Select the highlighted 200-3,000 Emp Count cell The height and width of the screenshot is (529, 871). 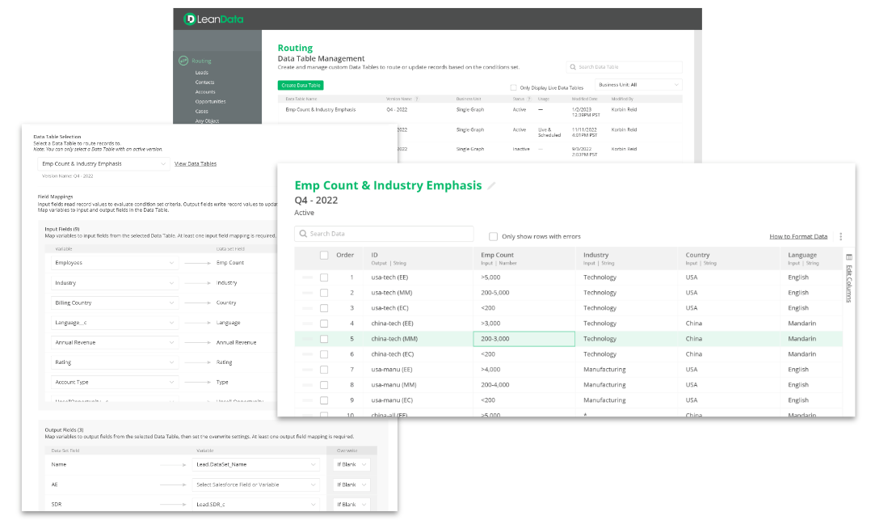[x=524, y=339]
